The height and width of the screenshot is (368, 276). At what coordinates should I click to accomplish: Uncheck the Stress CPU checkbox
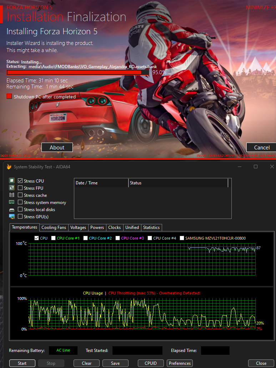20,181
